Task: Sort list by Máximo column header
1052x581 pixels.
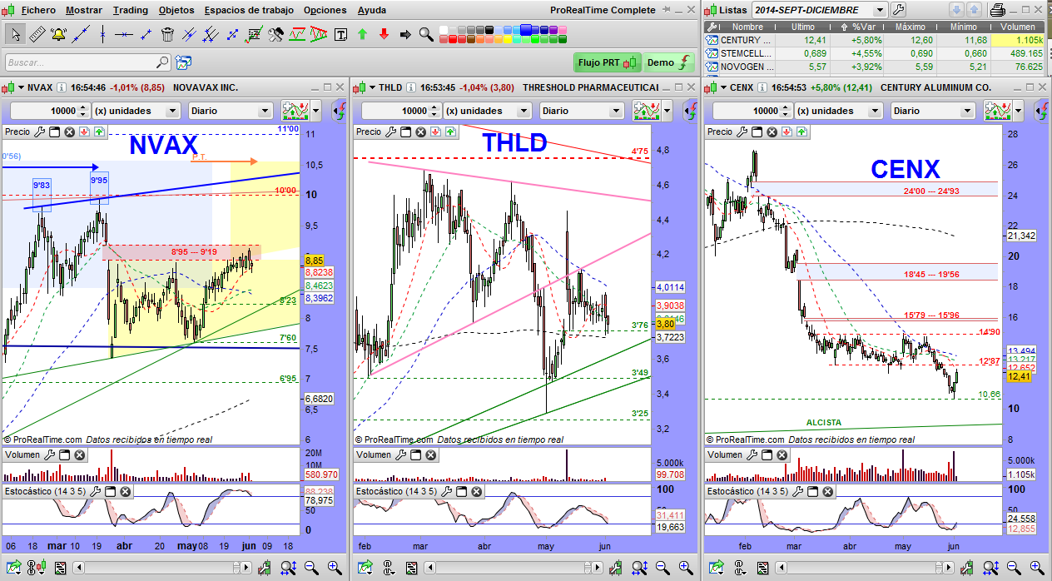Action: pos(908,27)
